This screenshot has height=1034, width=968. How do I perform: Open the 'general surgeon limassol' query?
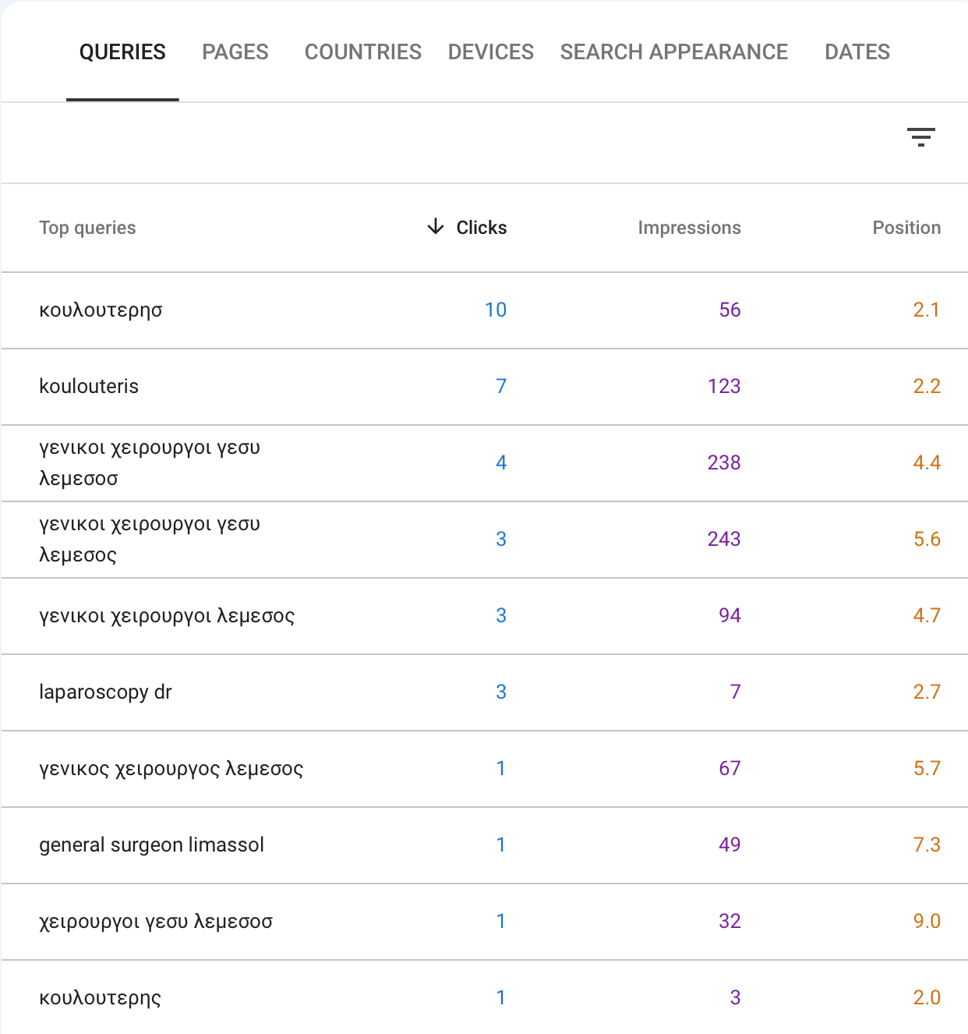click(x=152, y=845)
